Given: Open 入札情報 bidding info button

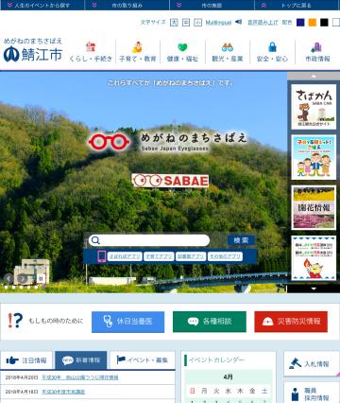Looking at the screenshot, I should 312,364.
